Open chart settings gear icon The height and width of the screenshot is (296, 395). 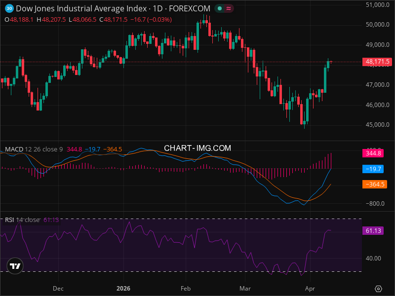[x=378, y=289]
